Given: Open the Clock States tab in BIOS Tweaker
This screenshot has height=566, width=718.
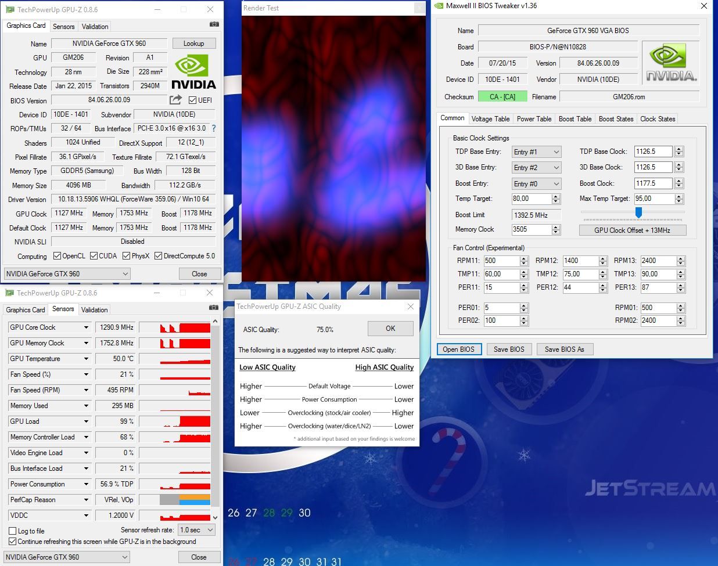Looking at the screenshot, I should [658, 118].
